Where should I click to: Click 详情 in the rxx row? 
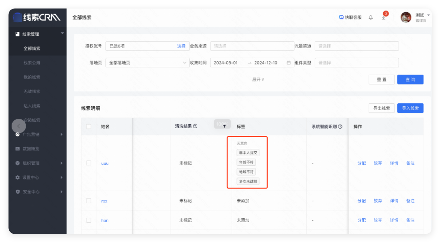[394, 201]
